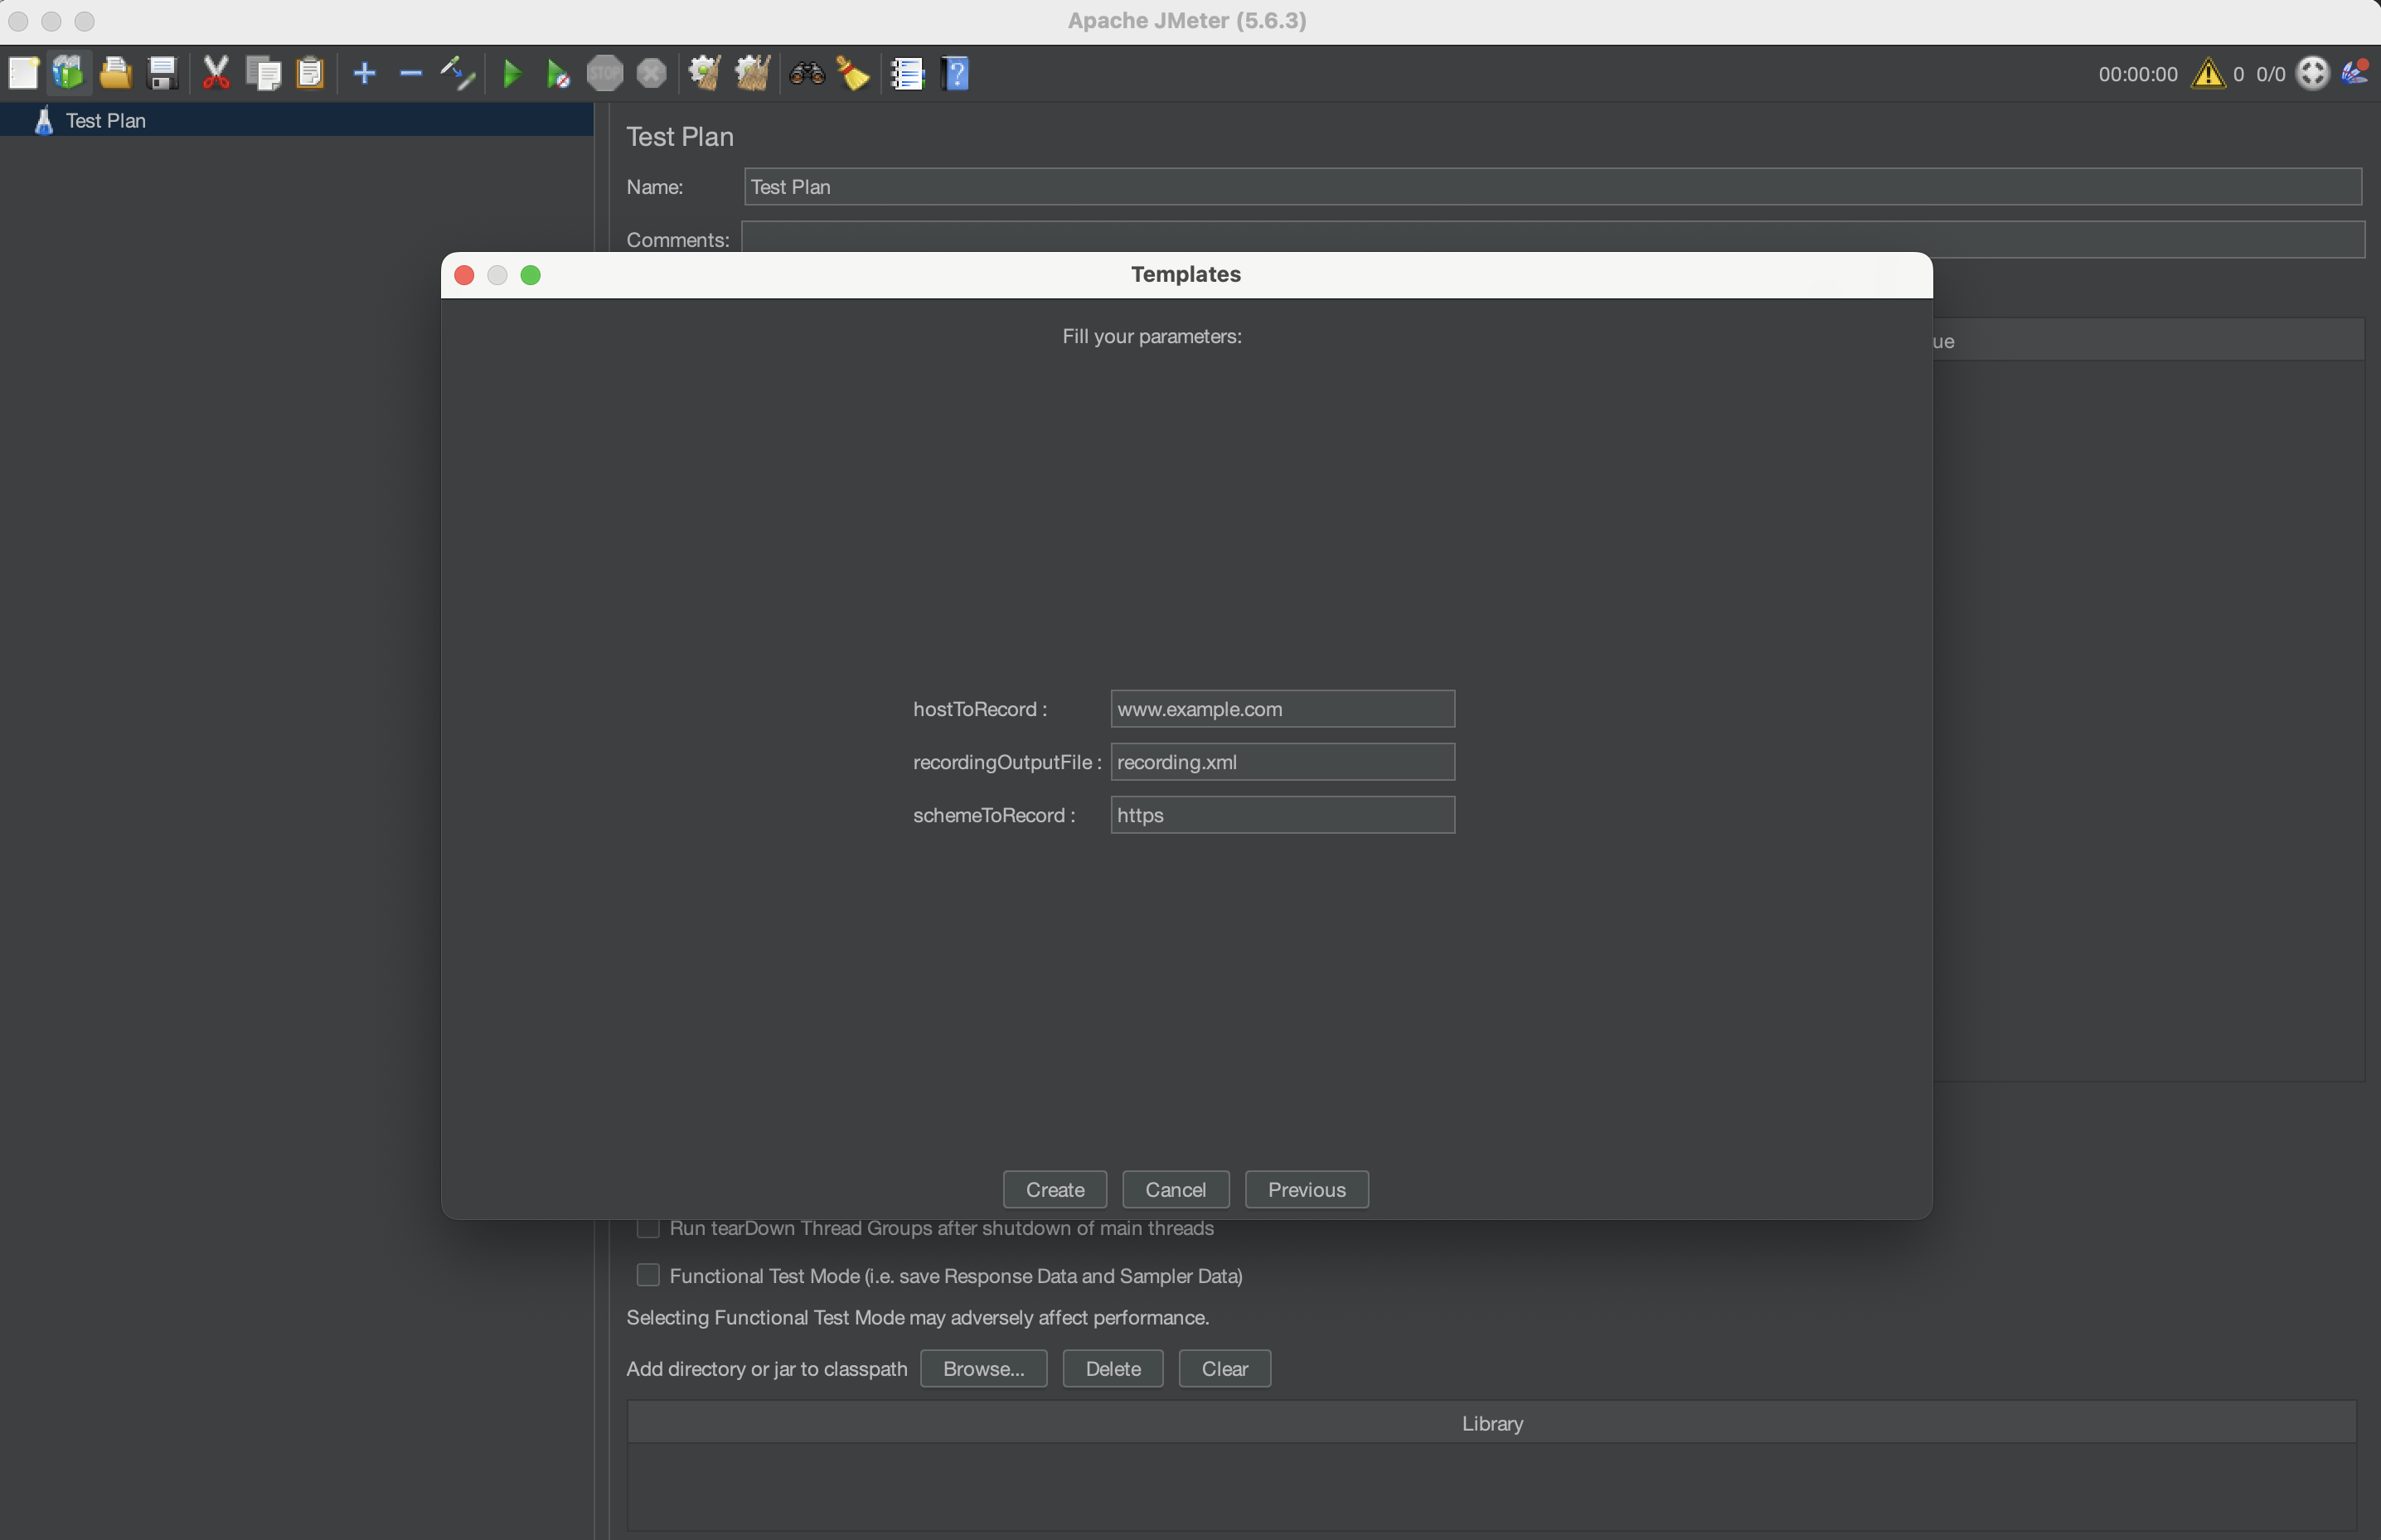The width and height of the screenshot is (2381, 1540).
Task: Click the Templates toolbar icon
Action: 68,73
